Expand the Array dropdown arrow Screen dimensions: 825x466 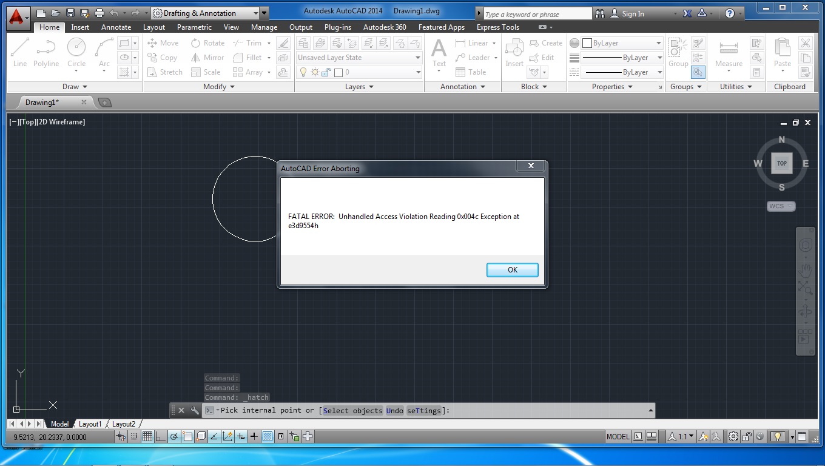(x=269, y=72)
